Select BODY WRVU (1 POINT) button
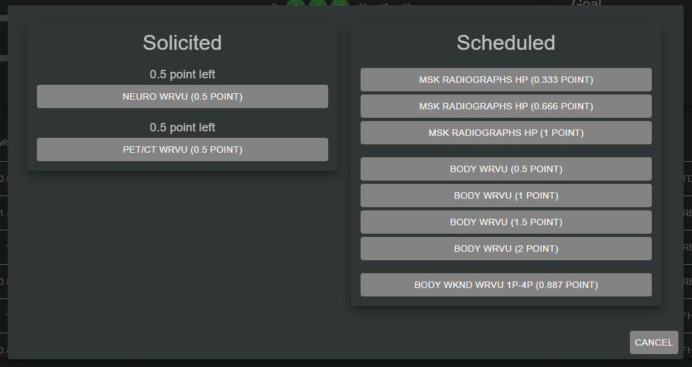Image resolution: width=692 pixels, height=367 pixels. (506, 195)
